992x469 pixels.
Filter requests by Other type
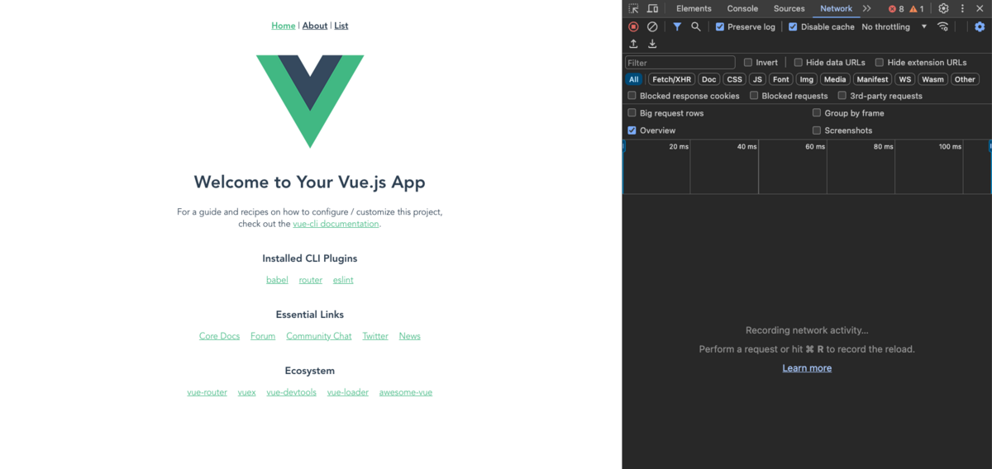pos(965,79)
